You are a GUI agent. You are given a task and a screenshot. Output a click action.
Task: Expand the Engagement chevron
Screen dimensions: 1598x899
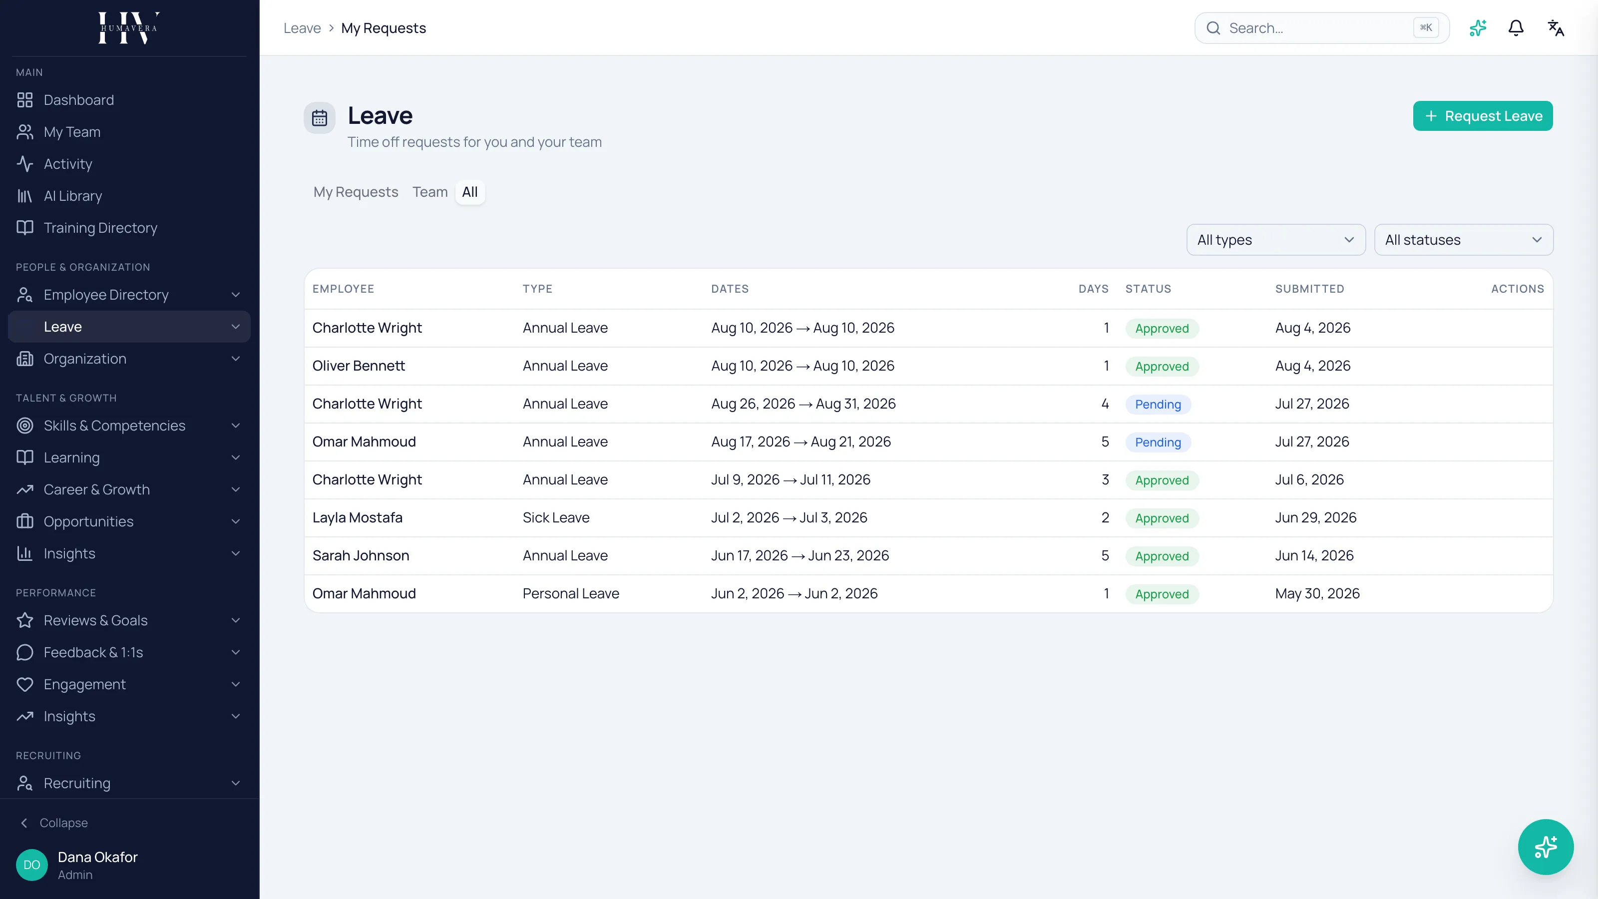tap(236, 684)
